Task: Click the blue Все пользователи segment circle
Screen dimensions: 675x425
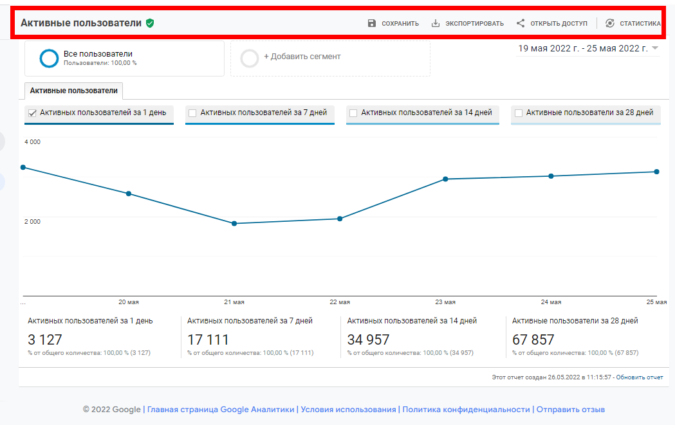Action: click(50, 59)
